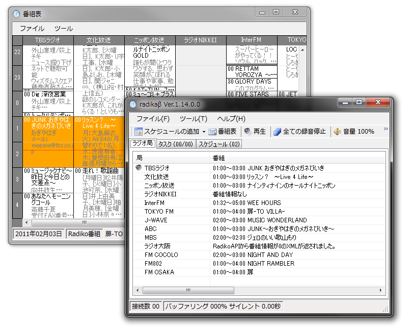412x332 pixels.
Task: Open the ツール(T) menu in radika
Action: pyautogui.click(x=194, y=119)
